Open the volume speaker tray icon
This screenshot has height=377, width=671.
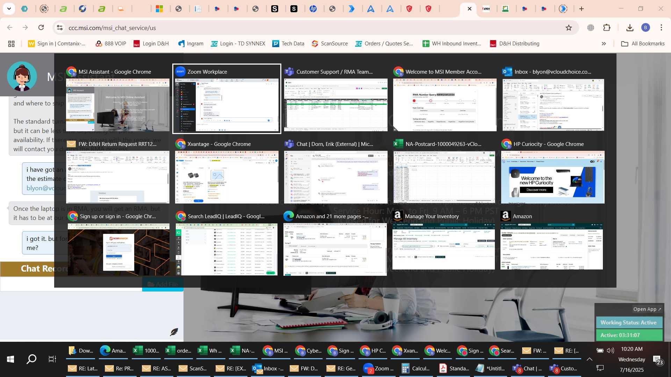click(x=611, y=350)
